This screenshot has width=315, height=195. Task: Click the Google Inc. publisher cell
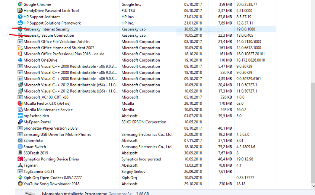[131, 4]
